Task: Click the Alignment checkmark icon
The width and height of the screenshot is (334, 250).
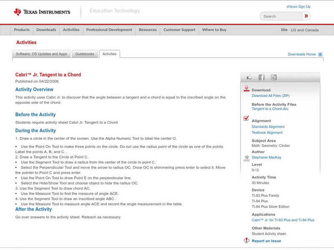Action: tap(246, 118)
